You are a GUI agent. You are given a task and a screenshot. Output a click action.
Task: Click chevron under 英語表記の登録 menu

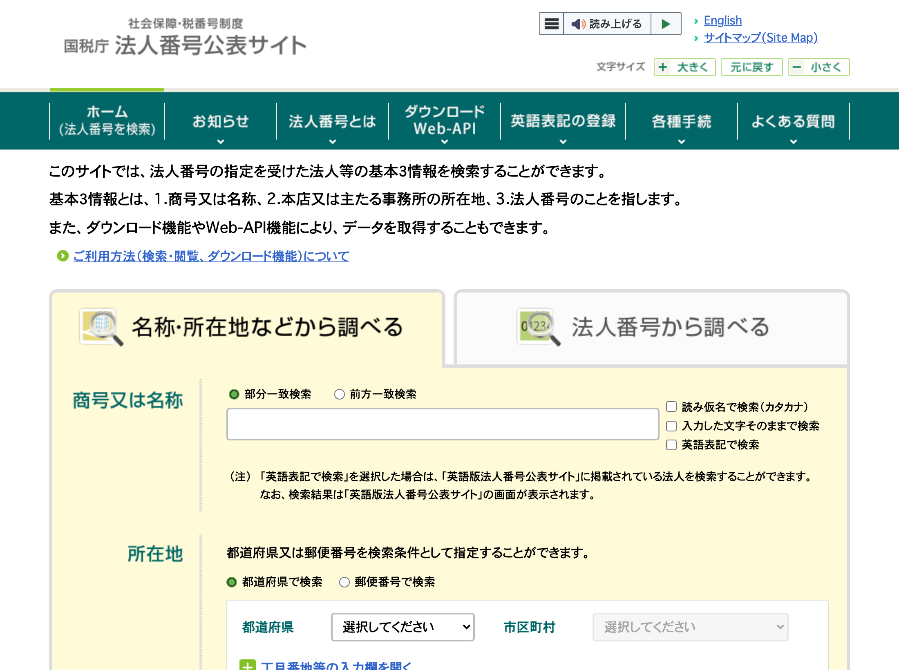(x=563, y=142)
